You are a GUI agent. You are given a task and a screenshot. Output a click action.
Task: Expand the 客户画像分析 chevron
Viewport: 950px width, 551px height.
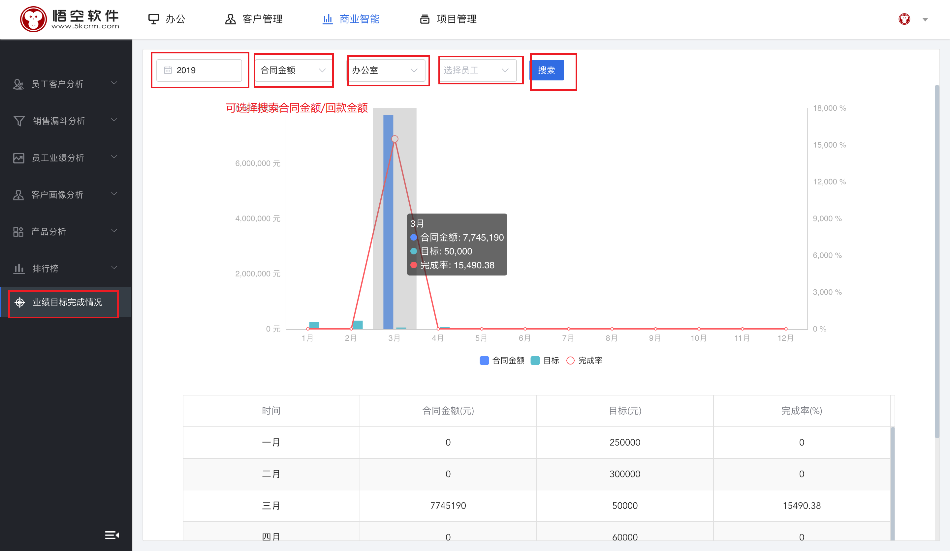114,193
